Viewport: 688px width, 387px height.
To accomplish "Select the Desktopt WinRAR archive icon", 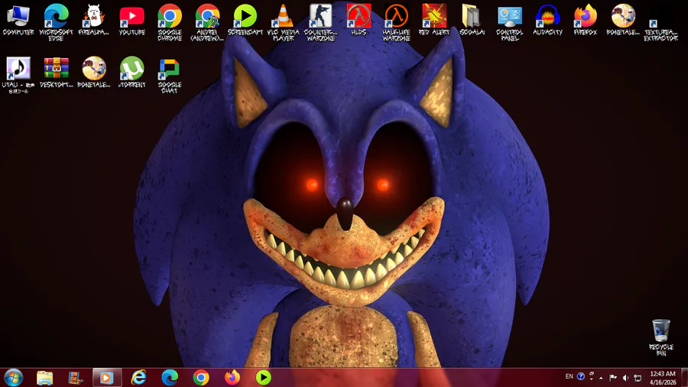I will [56, 73].
